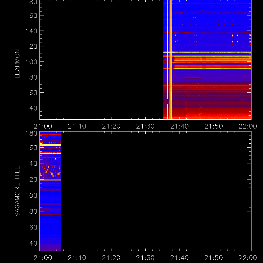Select the 40 tick label on Sagamore Hill plot
This screenshot has width=263, height=263.
33,243
